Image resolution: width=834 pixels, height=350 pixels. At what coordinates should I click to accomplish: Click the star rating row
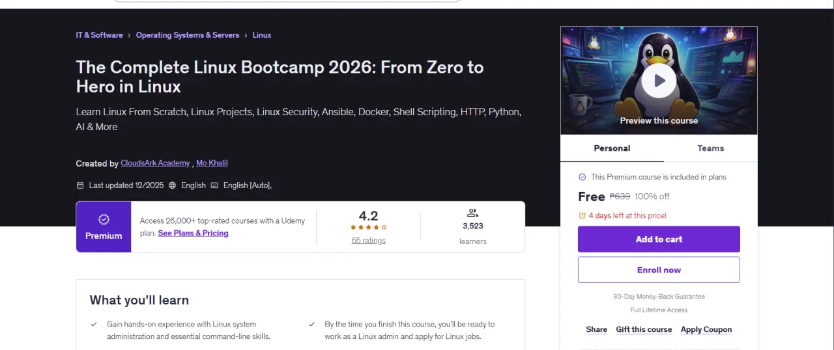[x=369, y=228]
